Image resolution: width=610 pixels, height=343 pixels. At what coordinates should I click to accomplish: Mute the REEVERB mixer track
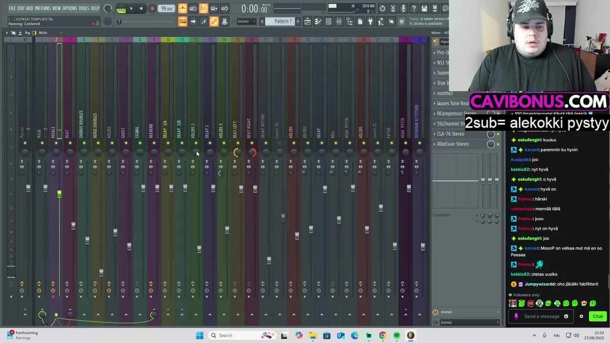click(x=154, y=143)
